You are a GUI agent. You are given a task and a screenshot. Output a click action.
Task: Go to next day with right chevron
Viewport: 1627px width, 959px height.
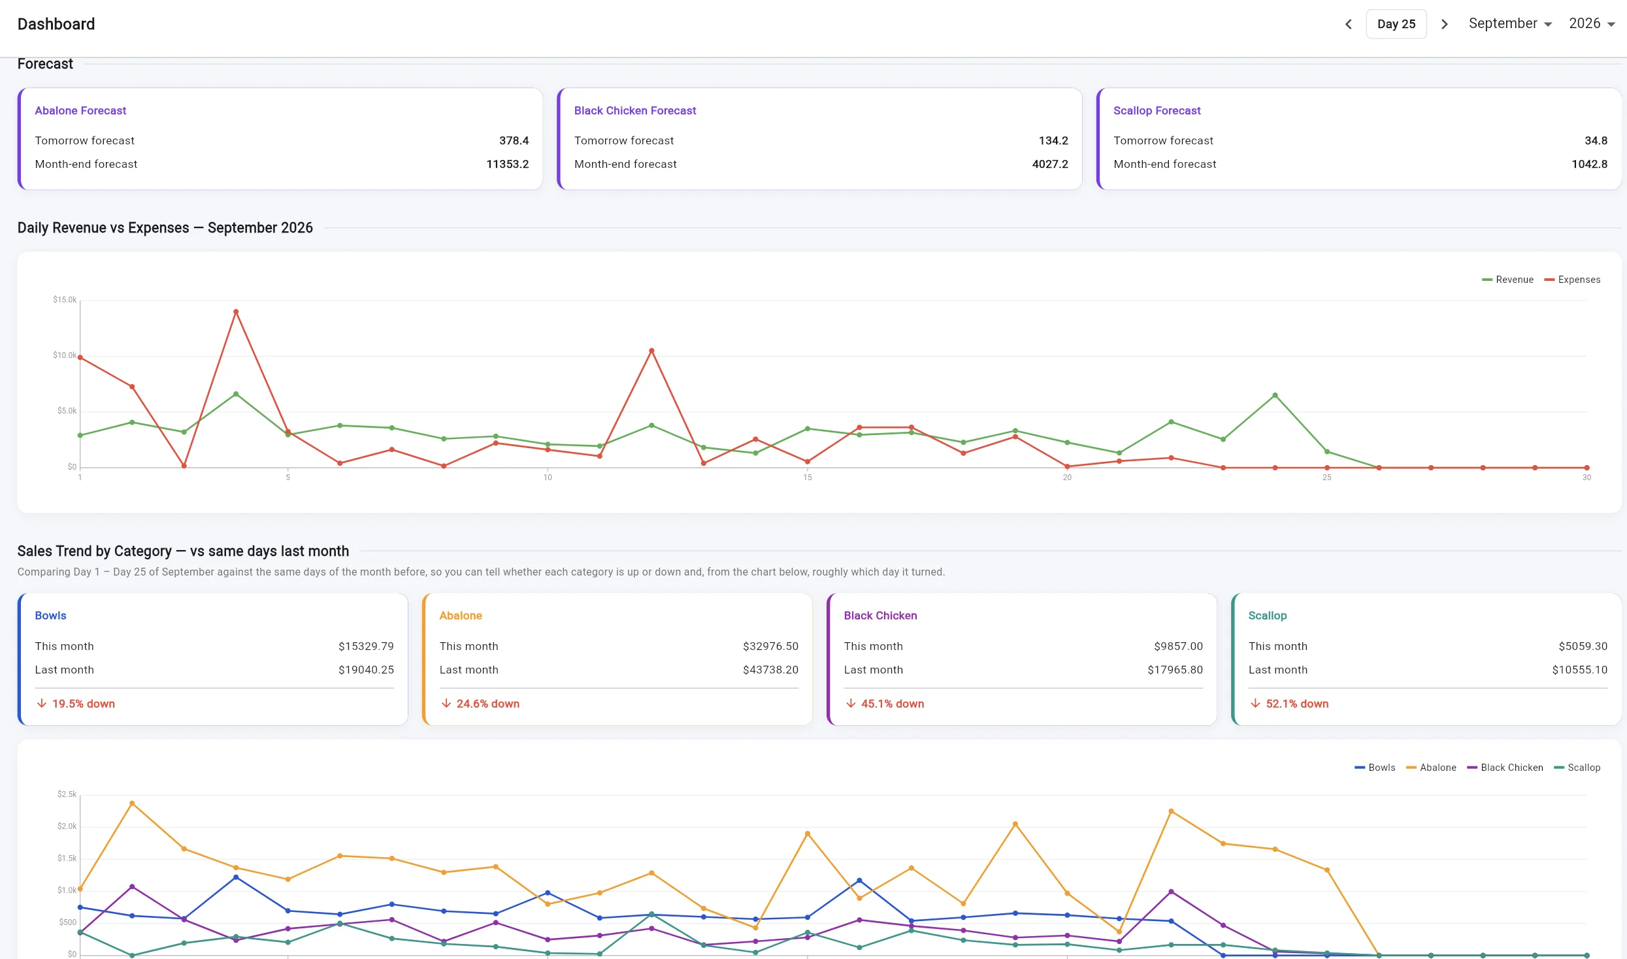click(1445, 24)
